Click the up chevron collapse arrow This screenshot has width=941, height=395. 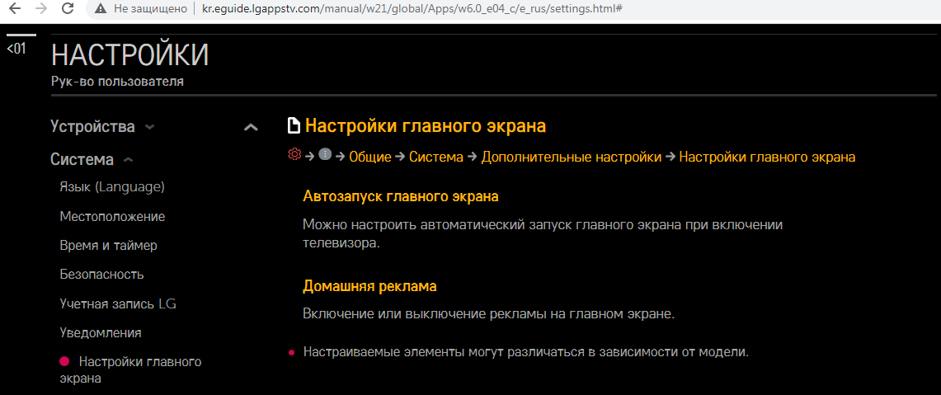[x=252, y=127]
